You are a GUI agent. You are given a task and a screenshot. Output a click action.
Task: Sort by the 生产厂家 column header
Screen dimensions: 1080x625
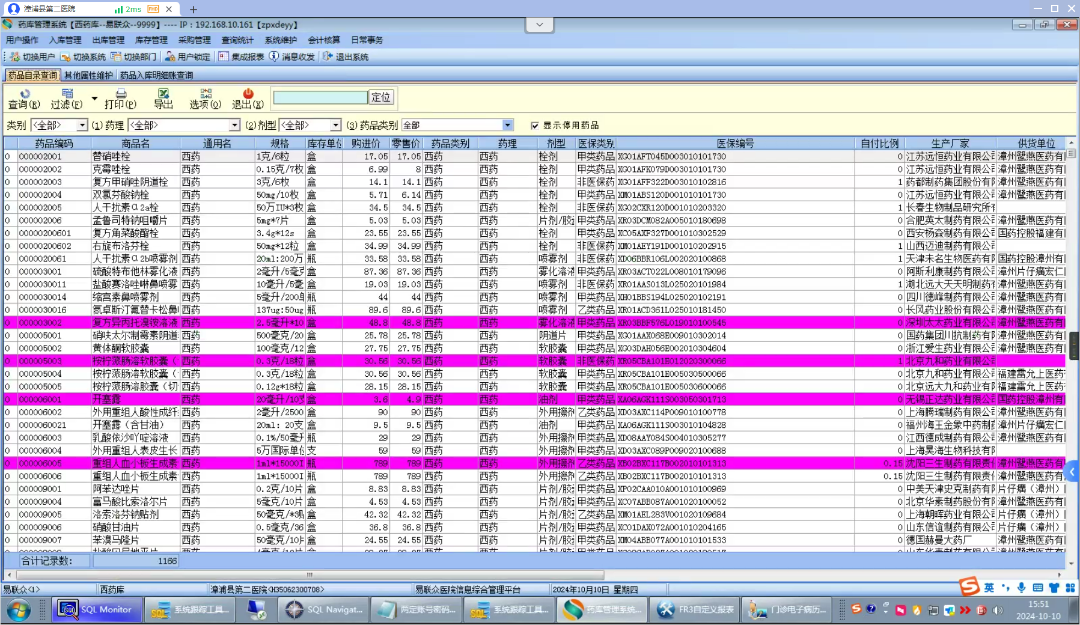pos(950,143)
